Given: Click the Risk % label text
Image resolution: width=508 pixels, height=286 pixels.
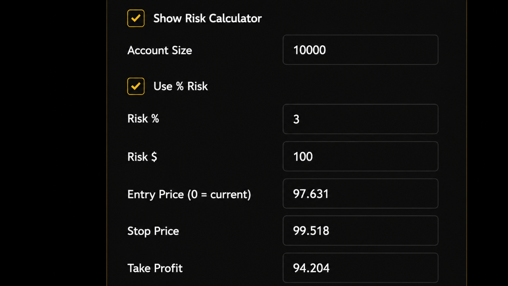Looking at the screenshot, I should (x=143, y=119).
